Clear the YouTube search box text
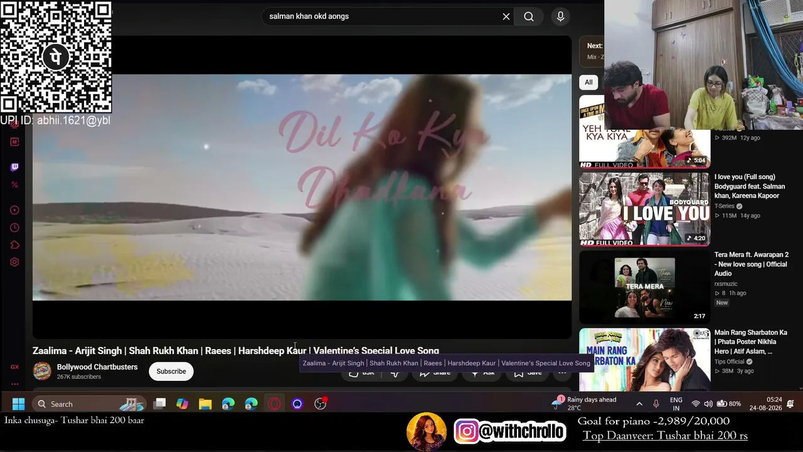Image resolution: width=803 pixels, height=452 pixels. coord(506,16)
